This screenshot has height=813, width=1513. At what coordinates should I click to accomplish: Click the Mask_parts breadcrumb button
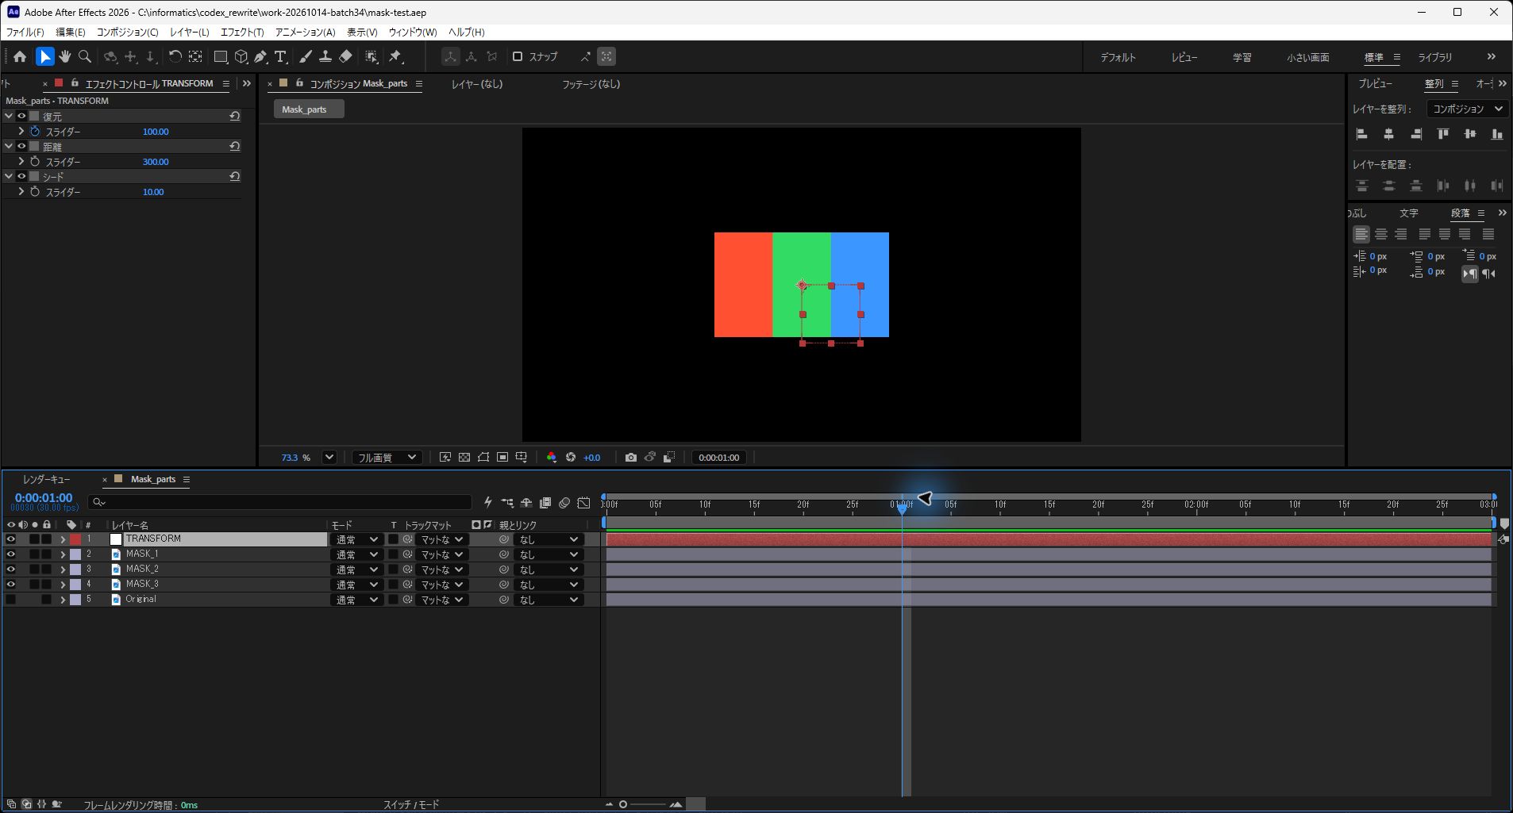(310, 109)
